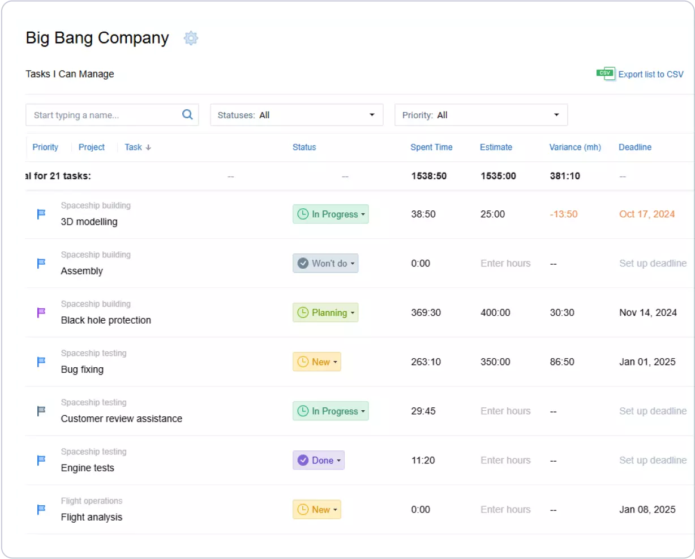Open the Statuses filter dropdown
Screen dimensions: 695x559
click(297, 114)
